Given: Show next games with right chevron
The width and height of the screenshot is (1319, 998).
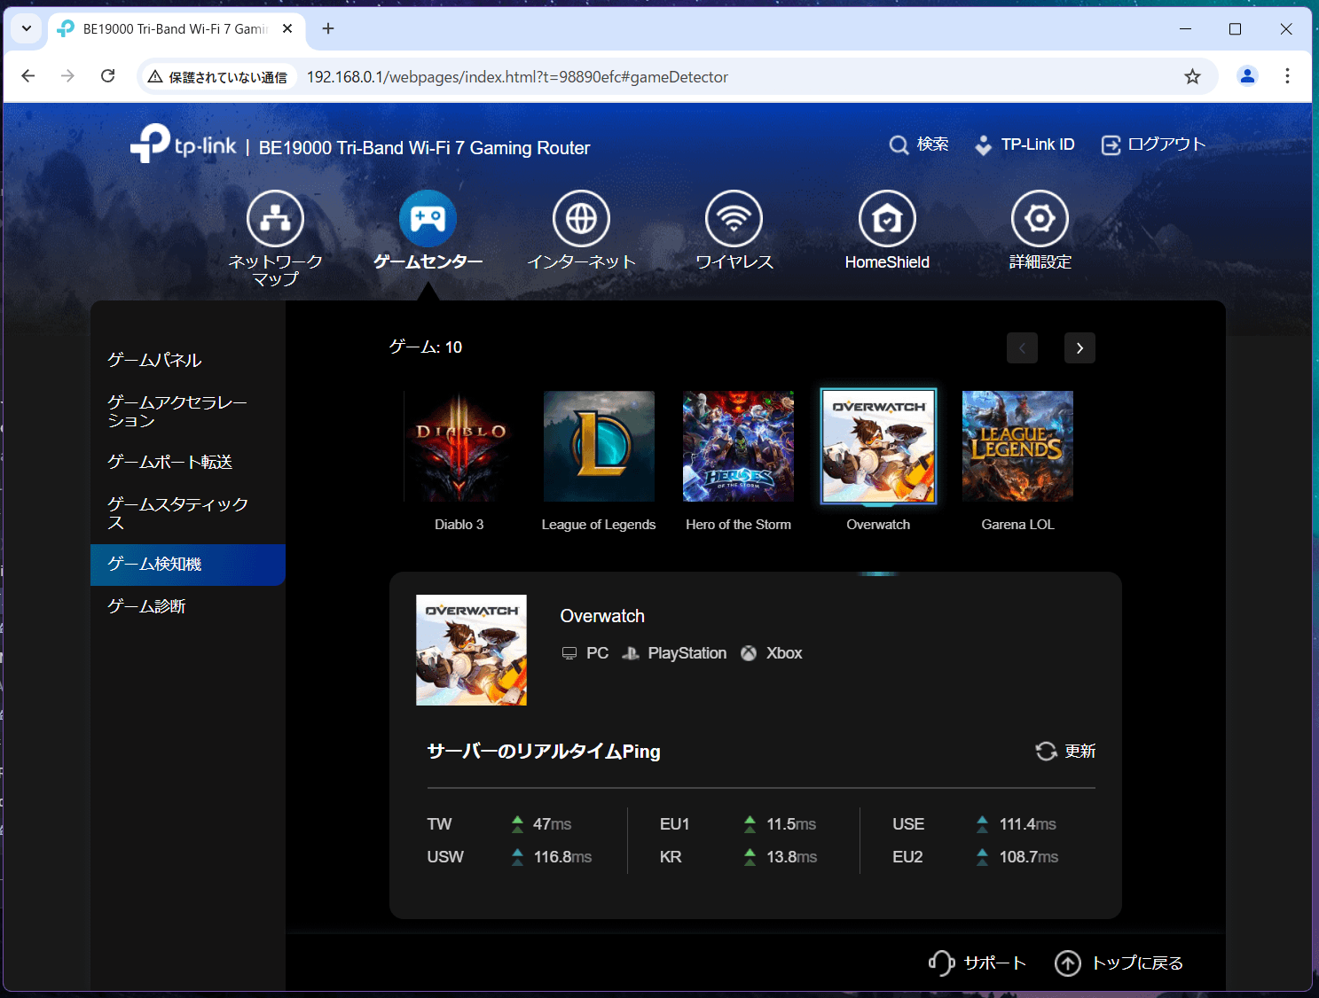Looking at the screenshot, I should pos(1080,348).
